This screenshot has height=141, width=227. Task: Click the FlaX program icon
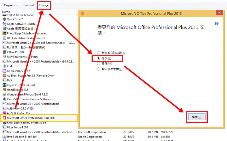tap(4, 80)
